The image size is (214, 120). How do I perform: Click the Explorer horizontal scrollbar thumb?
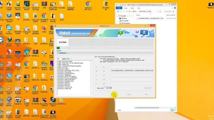tap(147, 108)
